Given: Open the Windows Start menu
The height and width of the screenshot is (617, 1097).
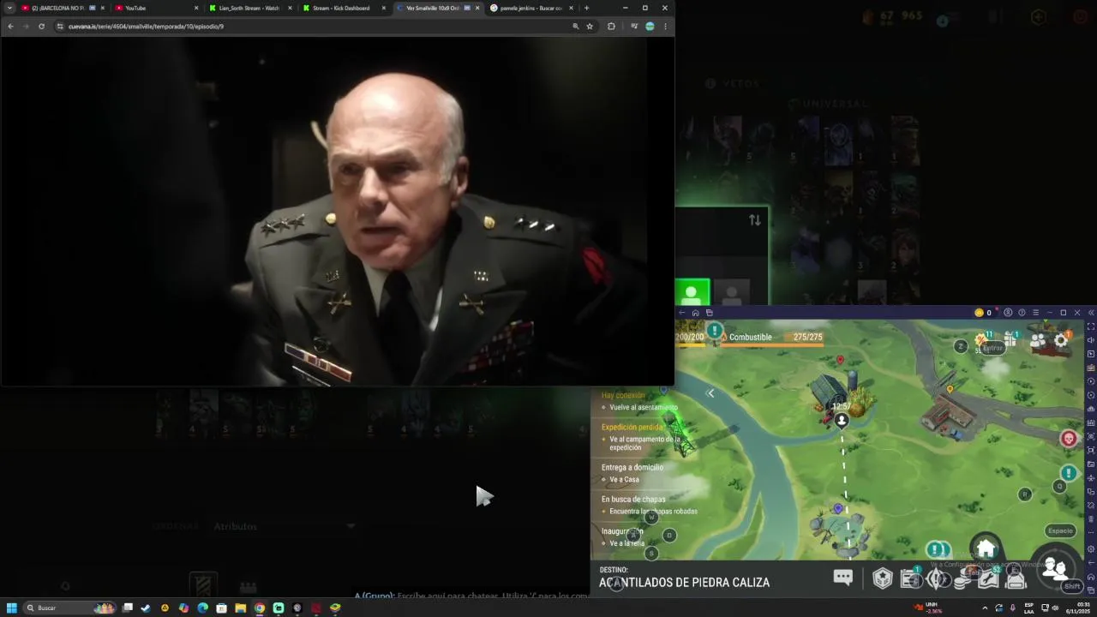Looking at the screenshot, I should click(x=12, y=608).
